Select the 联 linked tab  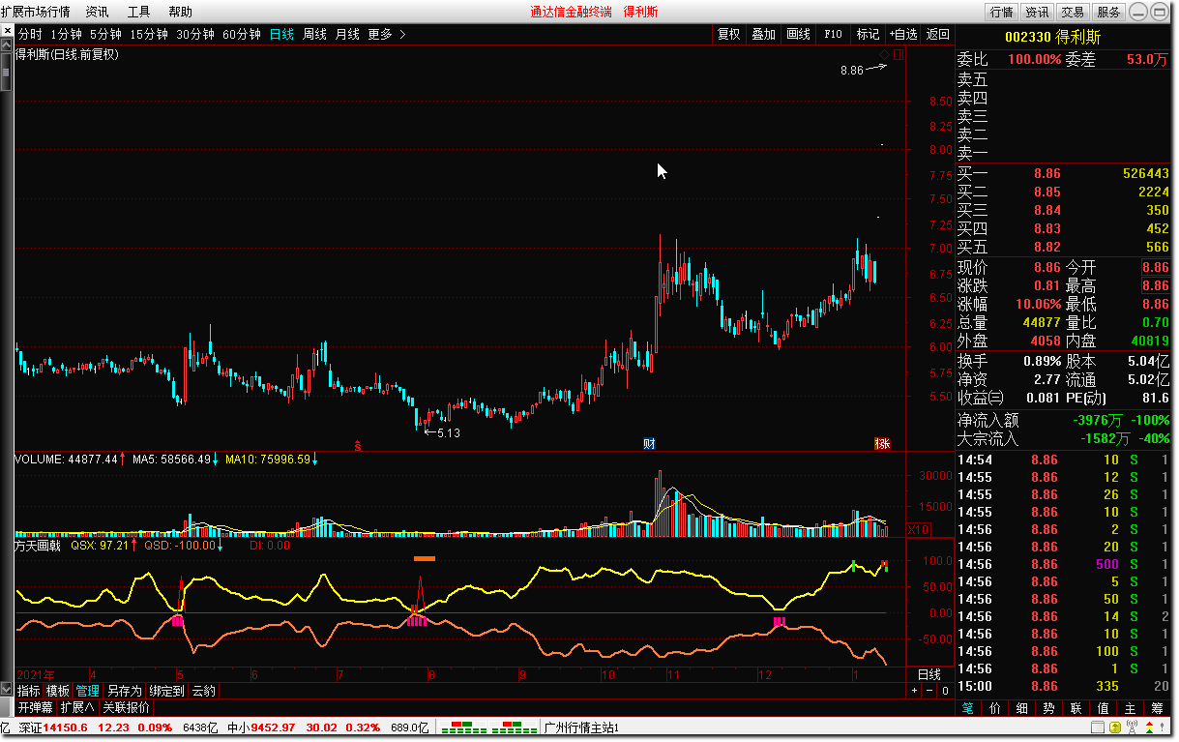1076,708
